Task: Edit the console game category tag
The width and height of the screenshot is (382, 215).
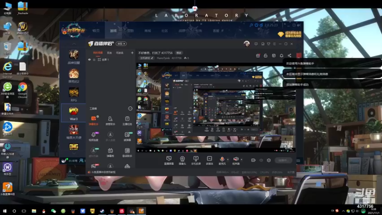Action: 147,58
